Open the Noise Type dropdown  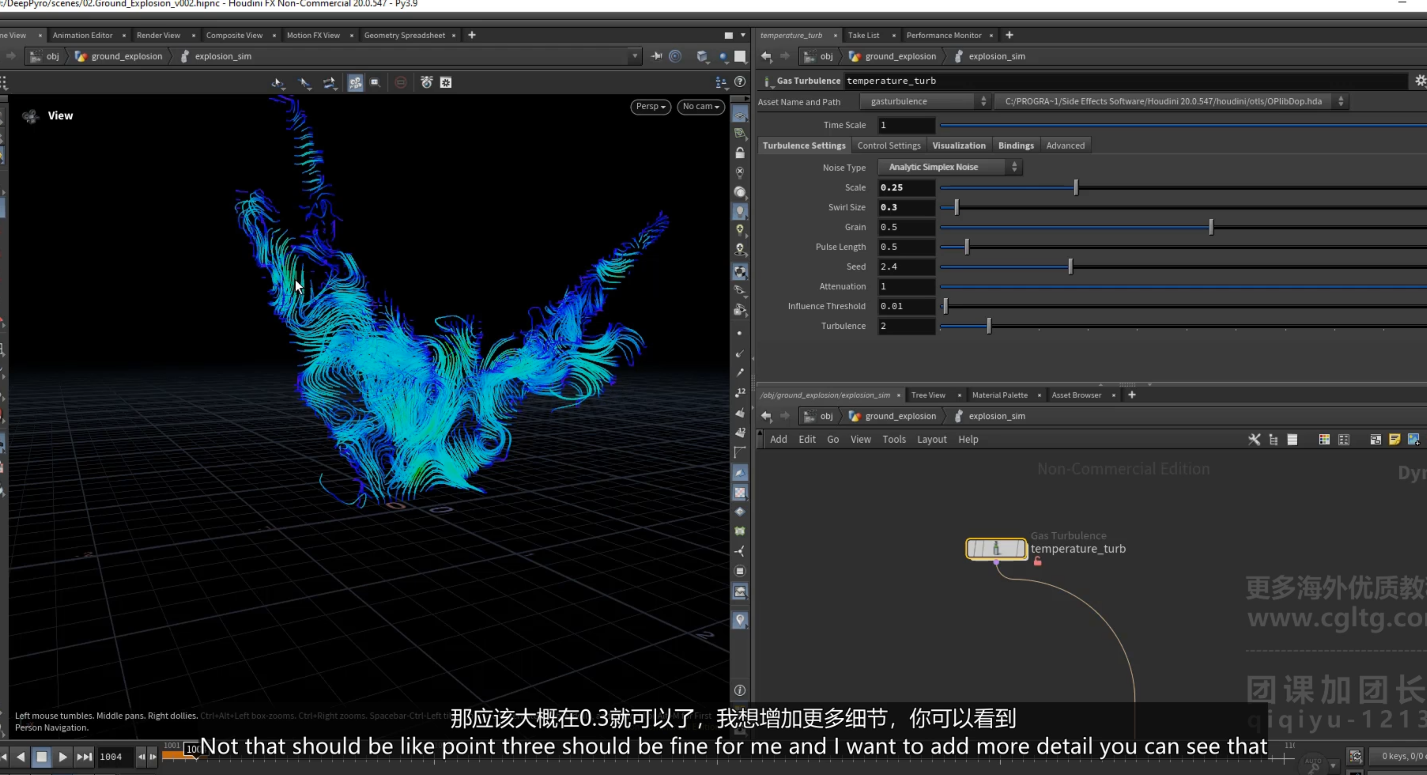coord(949,167)
